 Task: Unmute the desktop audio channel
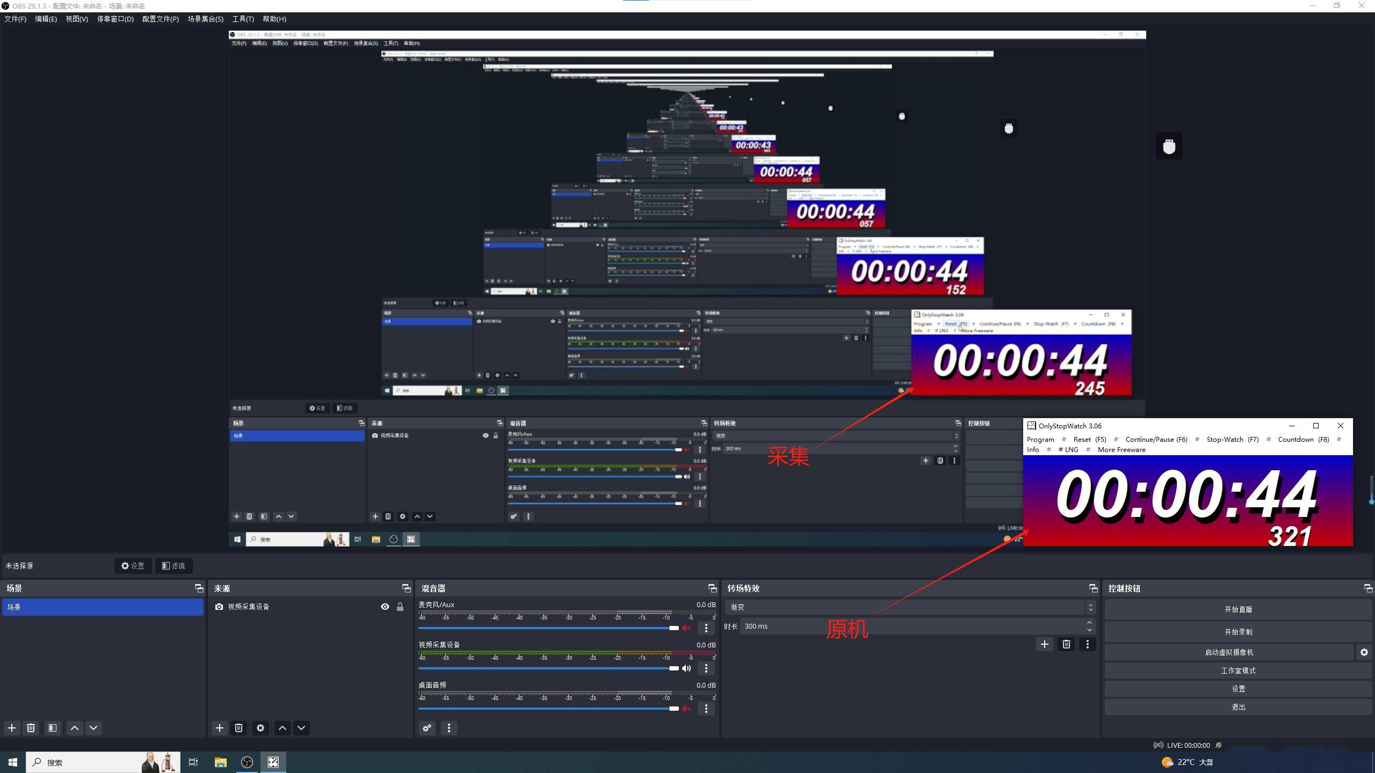[686, 709]
